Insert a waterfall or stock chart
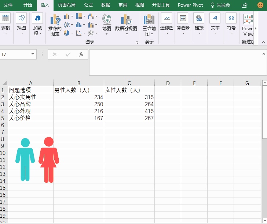Viewport: 267px width, 224px height. point(91,17)
